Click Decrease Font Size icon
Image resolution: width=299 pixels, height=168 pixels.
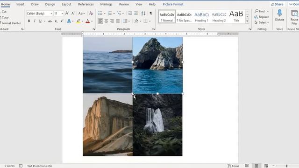pyautogui.click(x=73, y=14)
